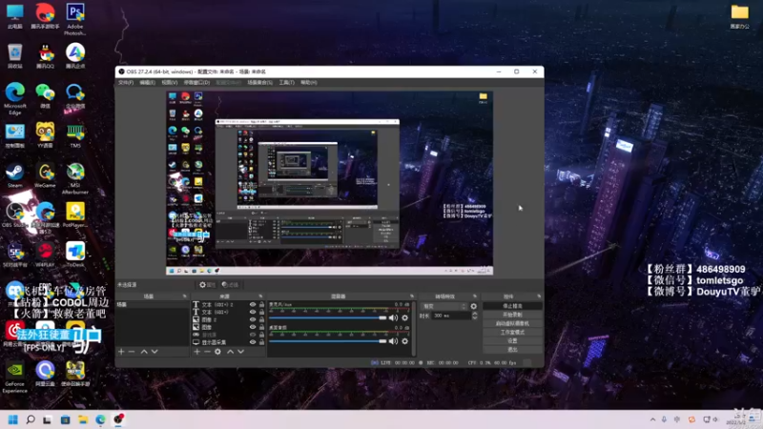Open 编辑(E) menu in OBS
Image resolution: width=763 pixels, height=429 pixels.
148,83
